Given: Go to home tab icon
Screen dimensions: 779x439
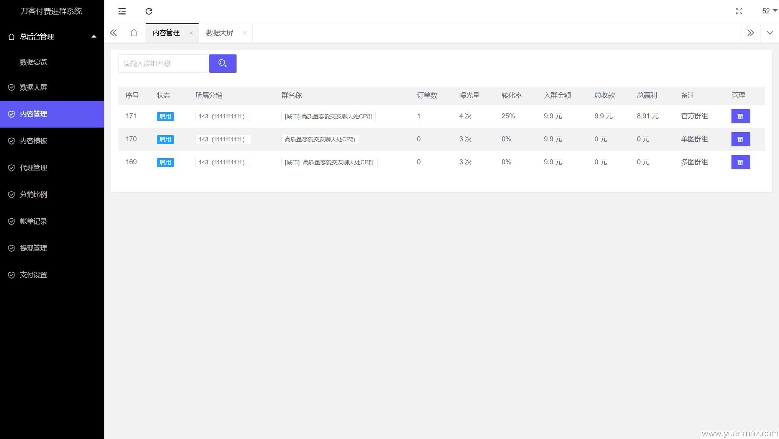Looking at the screenshot, I should (134, 33).
